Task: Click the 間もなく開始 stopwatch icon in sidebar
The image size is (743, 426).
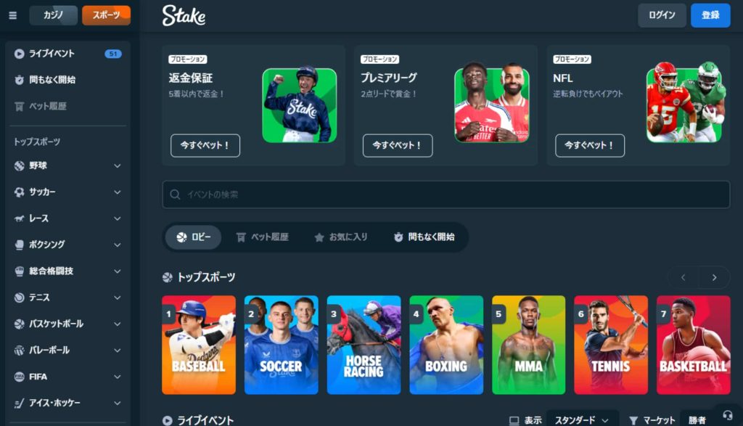Action: click(x=19, y=80)
